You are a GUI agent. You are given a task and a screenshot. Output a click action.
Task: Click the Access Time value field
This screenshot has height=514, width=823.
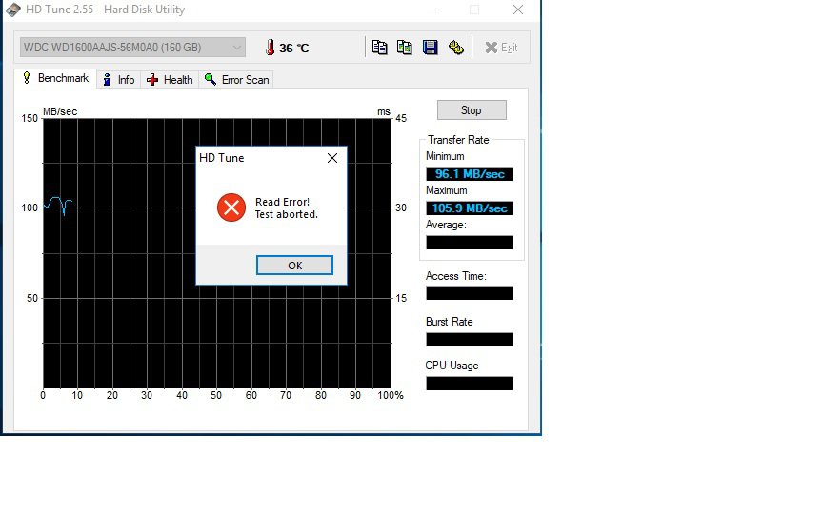point(470,292)
